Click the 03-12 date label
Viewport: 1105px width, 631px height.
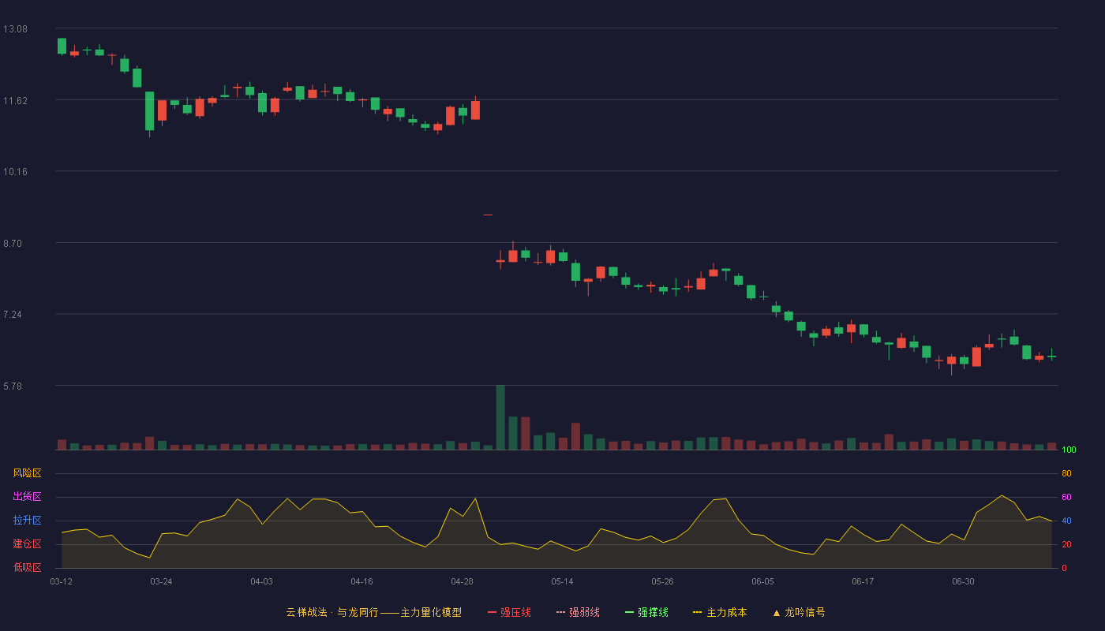pos(61,581)
